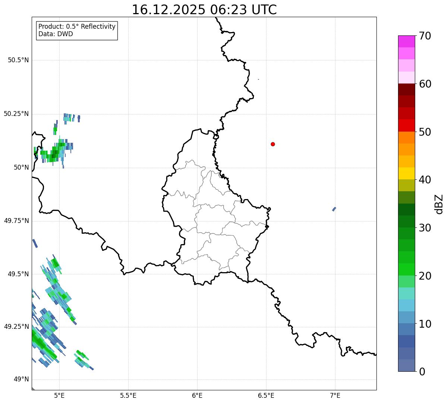448x403 pixels.
Task: Click the 5°E longitude label
Action: 59,395
